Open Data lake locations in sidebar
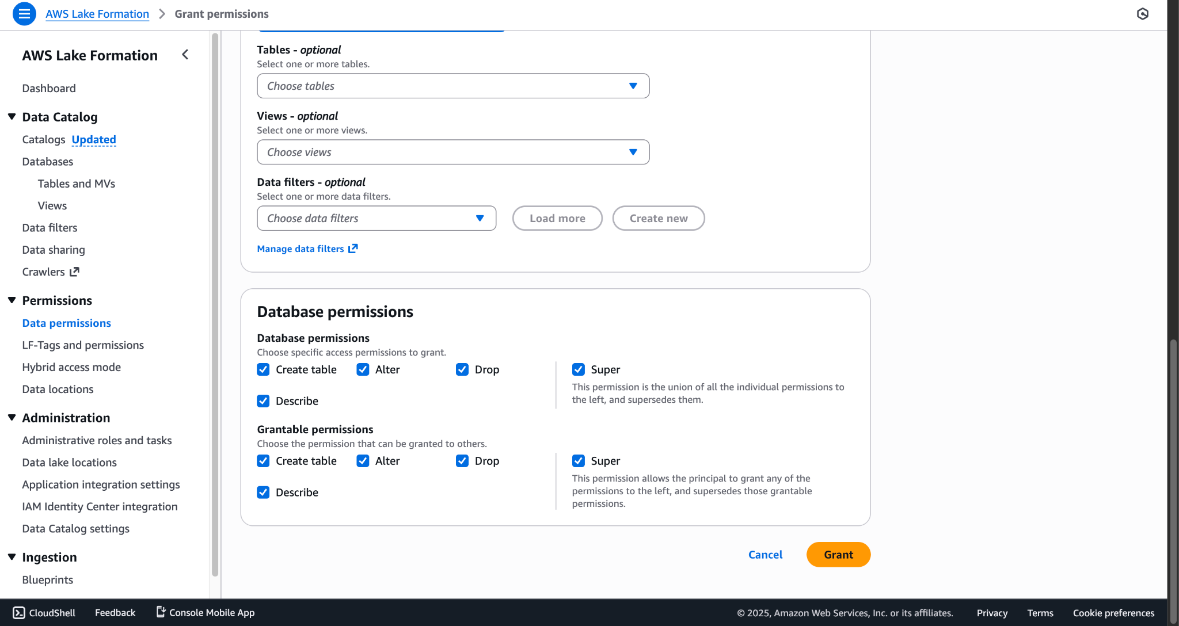 pos(69,463)
